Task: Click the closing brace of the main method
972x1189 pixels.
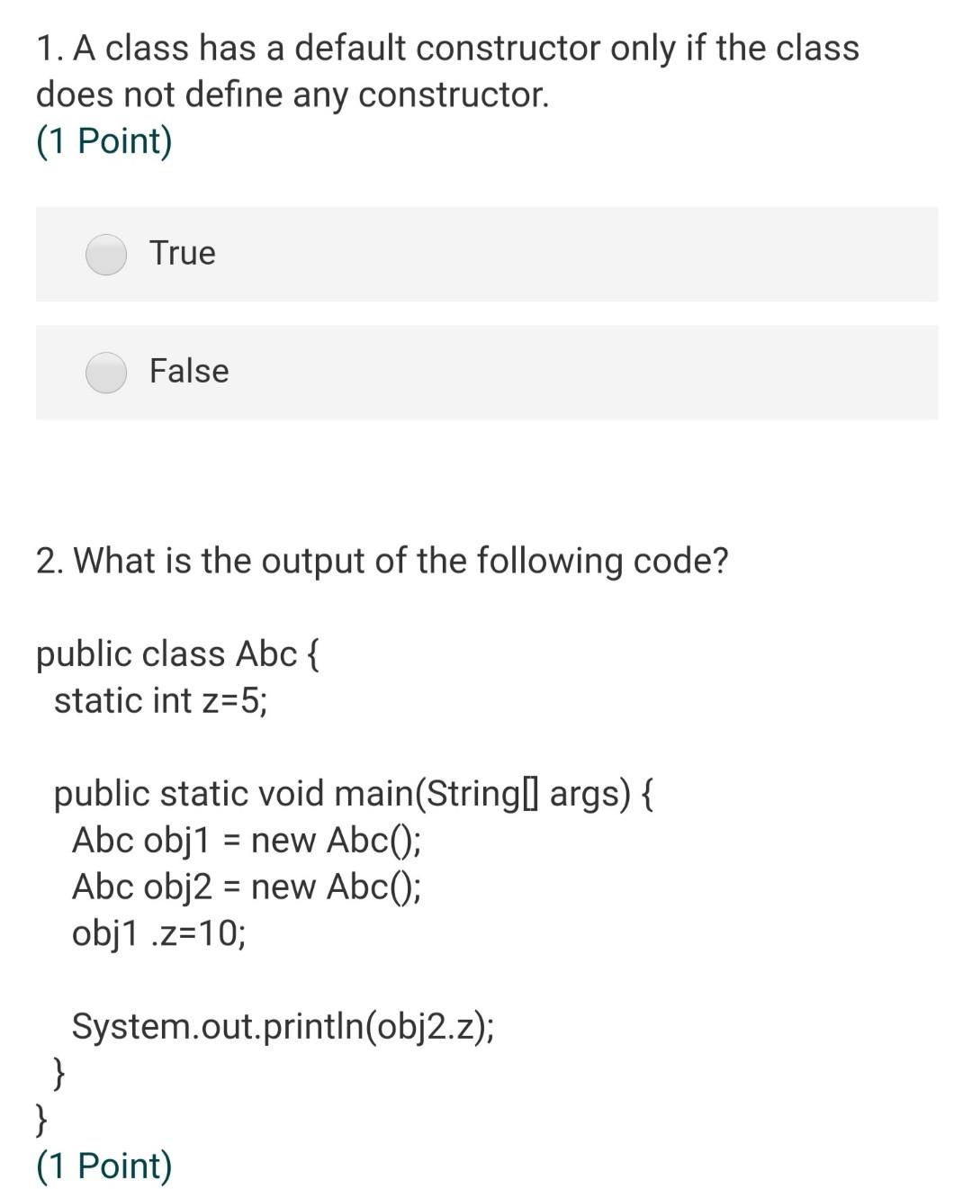Action: [59, 1072]
